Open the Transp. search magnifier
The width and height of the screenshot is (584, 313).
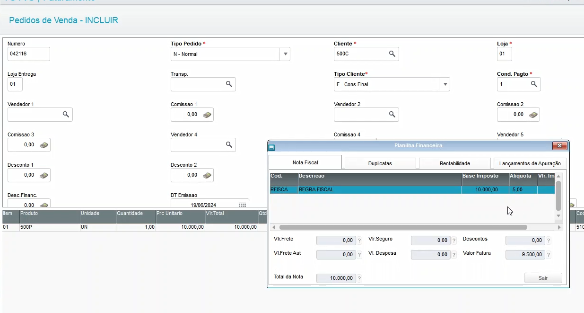[229, 84]
